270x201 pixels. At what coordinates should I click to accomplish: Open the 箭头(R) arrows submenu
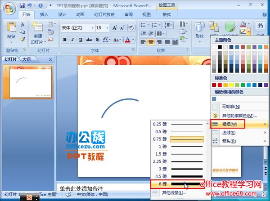(x=239, y=141)
